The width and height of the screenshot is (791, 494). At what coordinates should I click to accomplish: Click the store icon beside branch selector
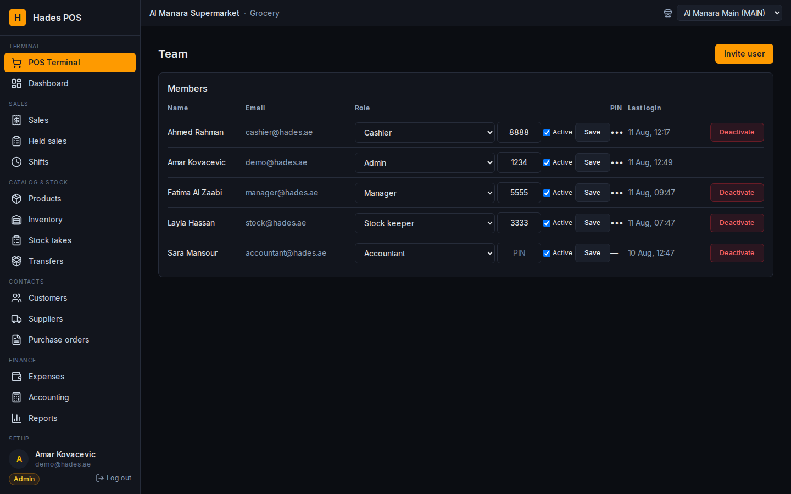tap(668, 13)
